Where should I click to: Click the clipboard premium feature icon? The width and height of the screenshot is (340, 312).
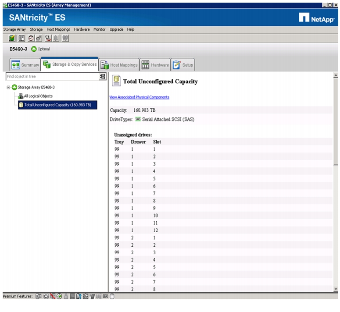[86, 296]
